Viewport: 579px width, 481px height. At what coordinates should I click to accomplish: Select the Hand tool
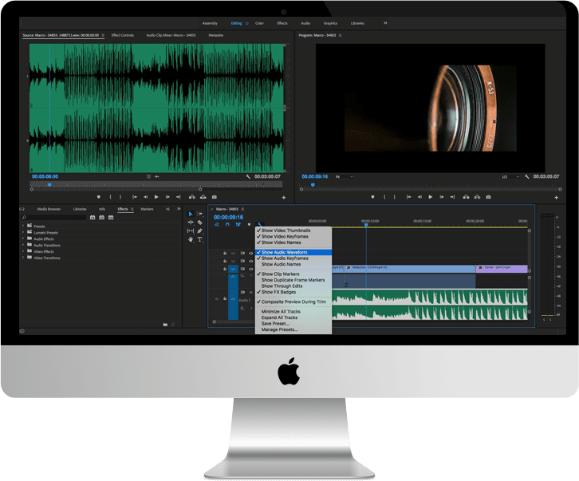(x=191, y=239)
